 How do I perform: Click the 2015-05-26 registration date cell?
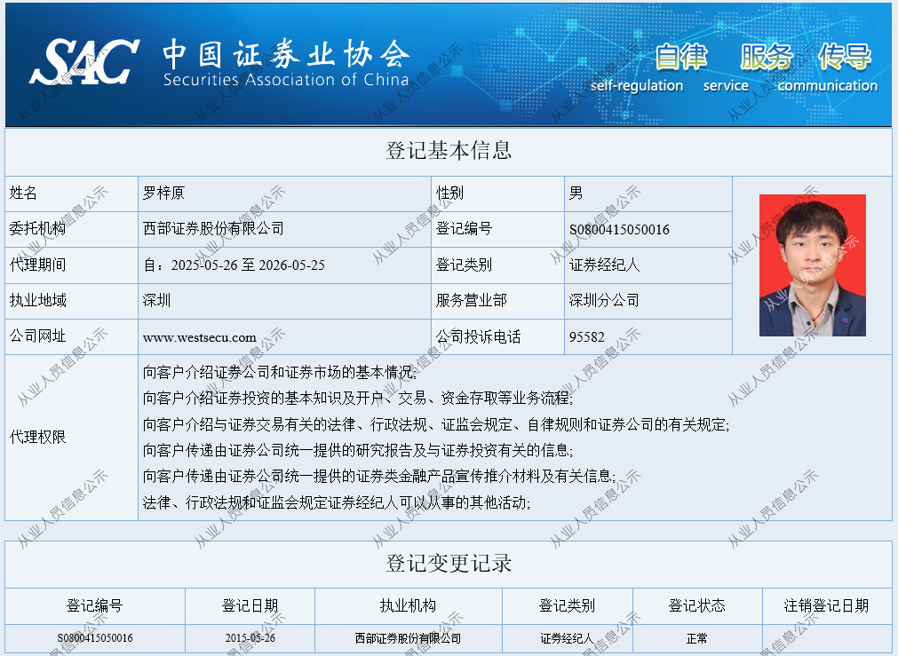pyautogui.click(x=250, y=638)
